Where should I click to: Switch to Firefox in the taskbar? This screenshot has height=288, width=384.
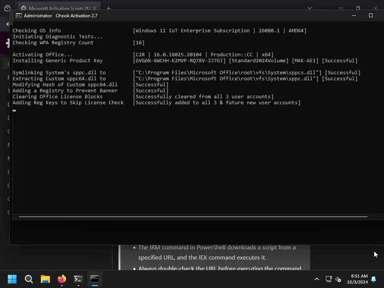coord(62,279)
